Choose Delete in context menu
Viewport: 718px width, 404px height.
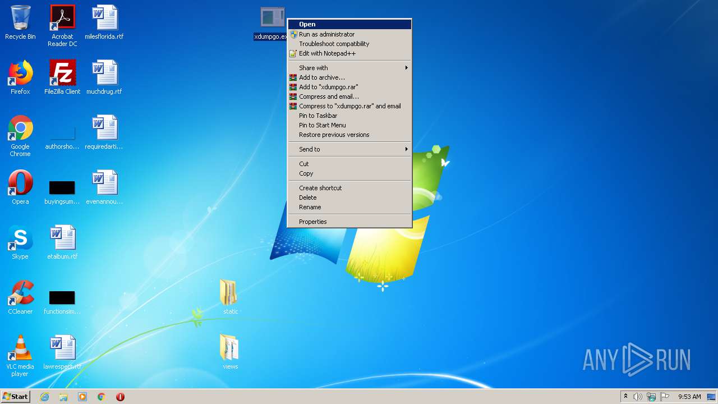point(350,198)
